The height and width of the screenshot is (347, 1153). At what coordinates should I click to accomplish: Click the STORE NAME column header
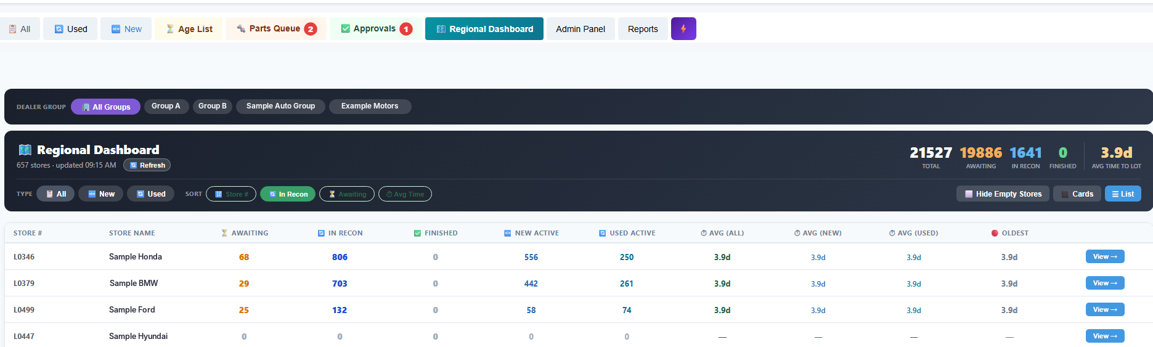pos(132,233)
